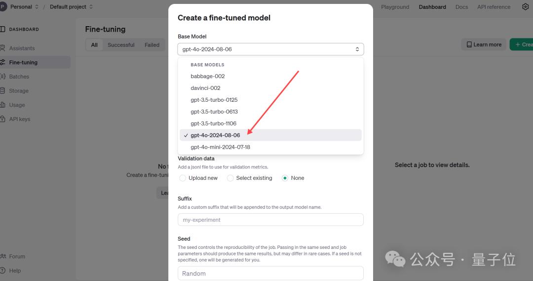
Task: Switch to the Successful tab
Action: click(121, 45)
